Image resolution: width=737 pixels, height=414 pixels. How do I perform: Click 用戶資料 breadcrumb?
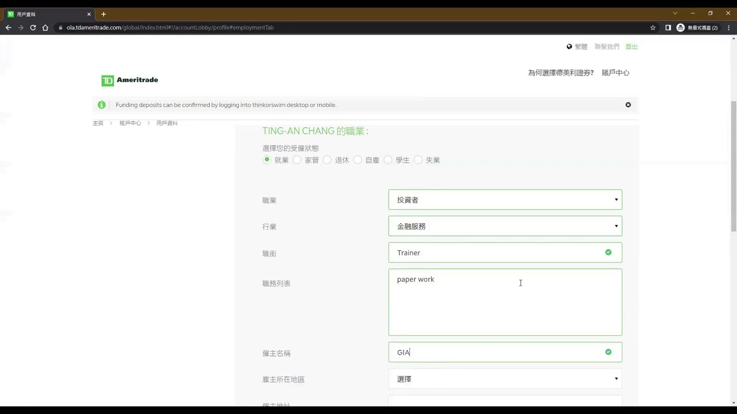pos(167,123)
